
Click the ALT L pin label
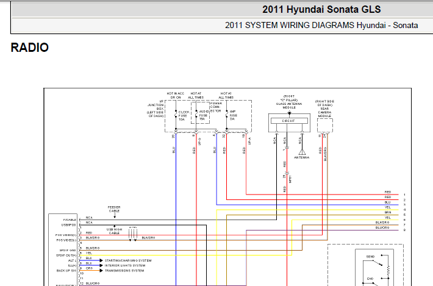point(72,260)
